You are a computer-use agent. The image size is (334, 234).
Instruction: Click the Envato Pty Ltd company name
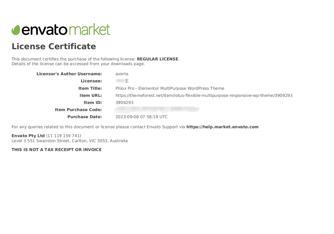(28, 136)
